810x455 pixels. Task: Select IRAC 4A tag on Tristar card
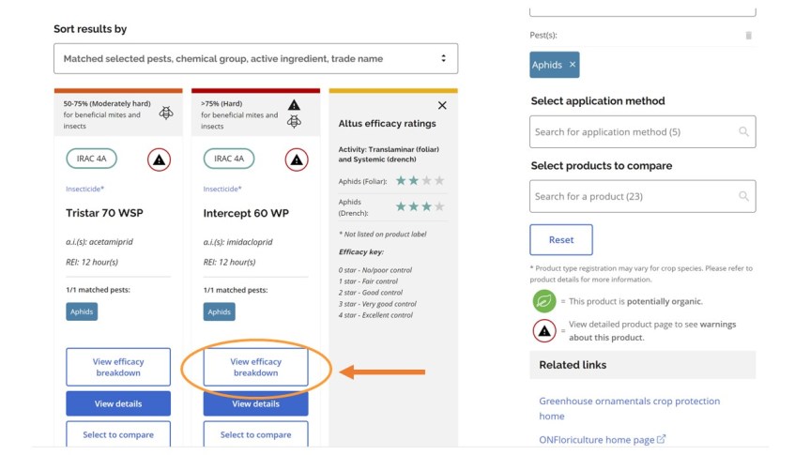pos(91,159)
